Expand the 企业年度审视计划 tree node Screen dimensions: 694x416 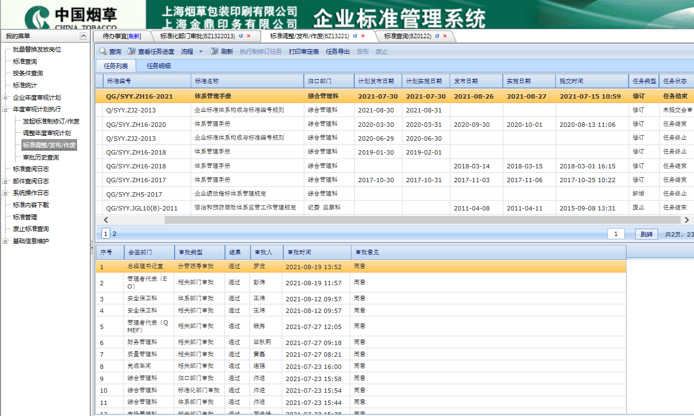6,97
